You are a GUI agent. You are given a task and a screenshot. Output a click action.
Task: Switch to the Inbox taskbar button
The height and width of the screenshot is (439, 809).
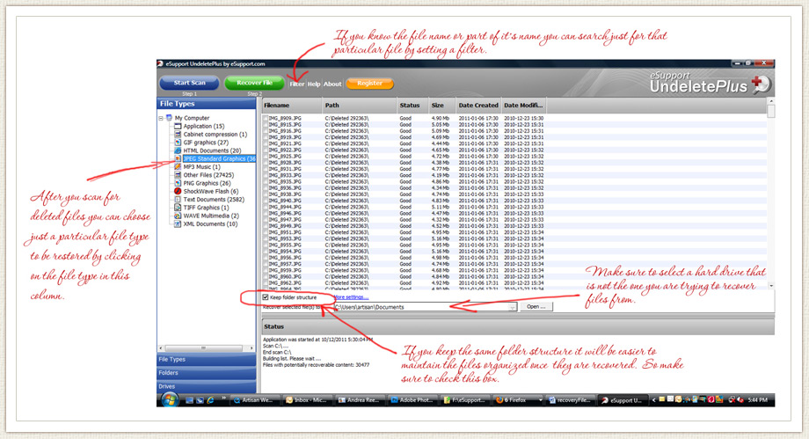308,400
